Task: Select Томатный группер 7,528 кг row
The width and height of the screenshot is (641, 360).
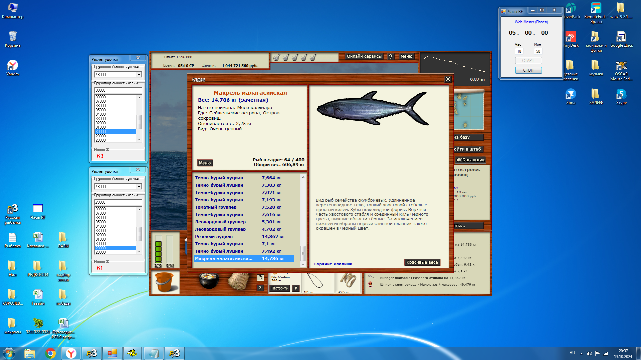Action: point(244,207)
